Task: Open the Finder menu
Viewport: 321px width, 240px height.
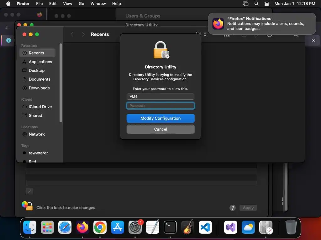Action: click(23, 4)
